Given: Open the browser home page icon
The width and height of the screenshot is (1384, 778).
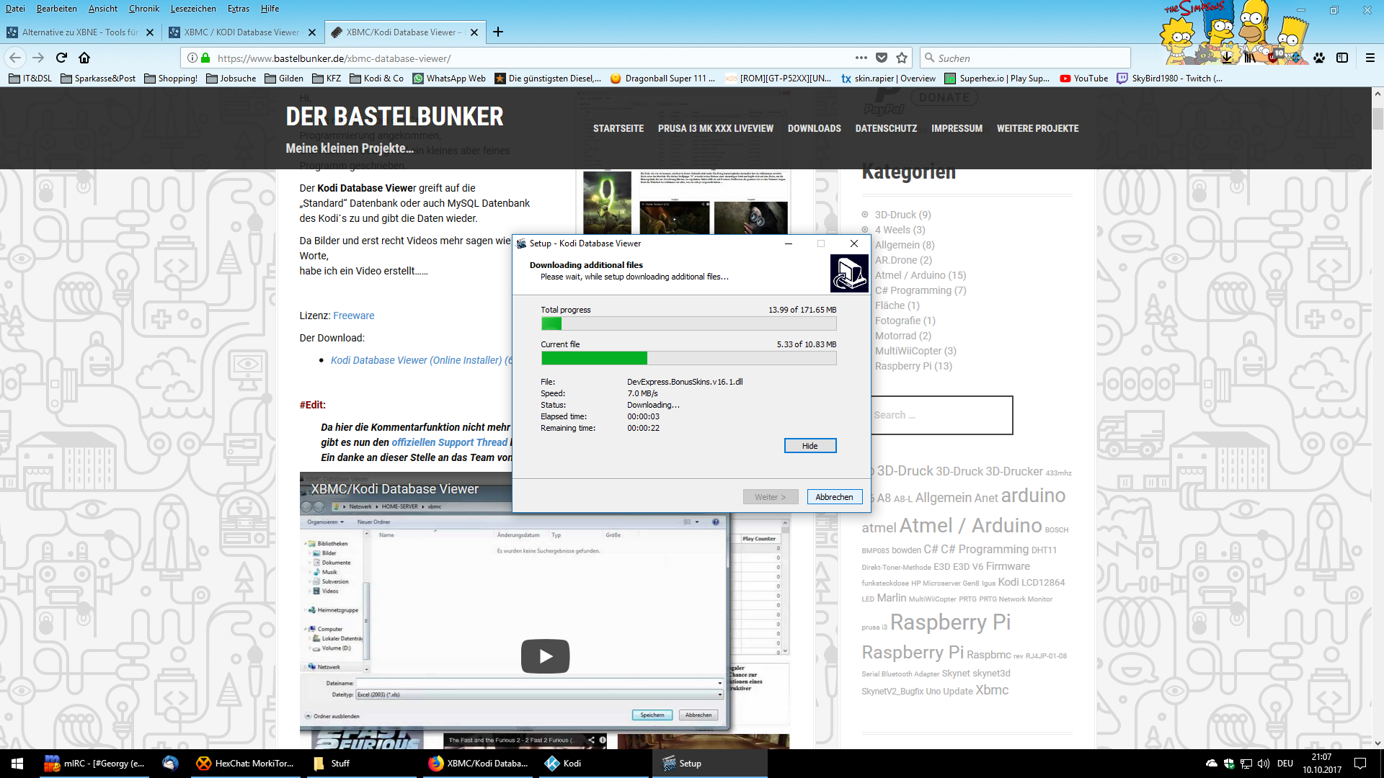Looking at the screenshot, I should (84, 58).
